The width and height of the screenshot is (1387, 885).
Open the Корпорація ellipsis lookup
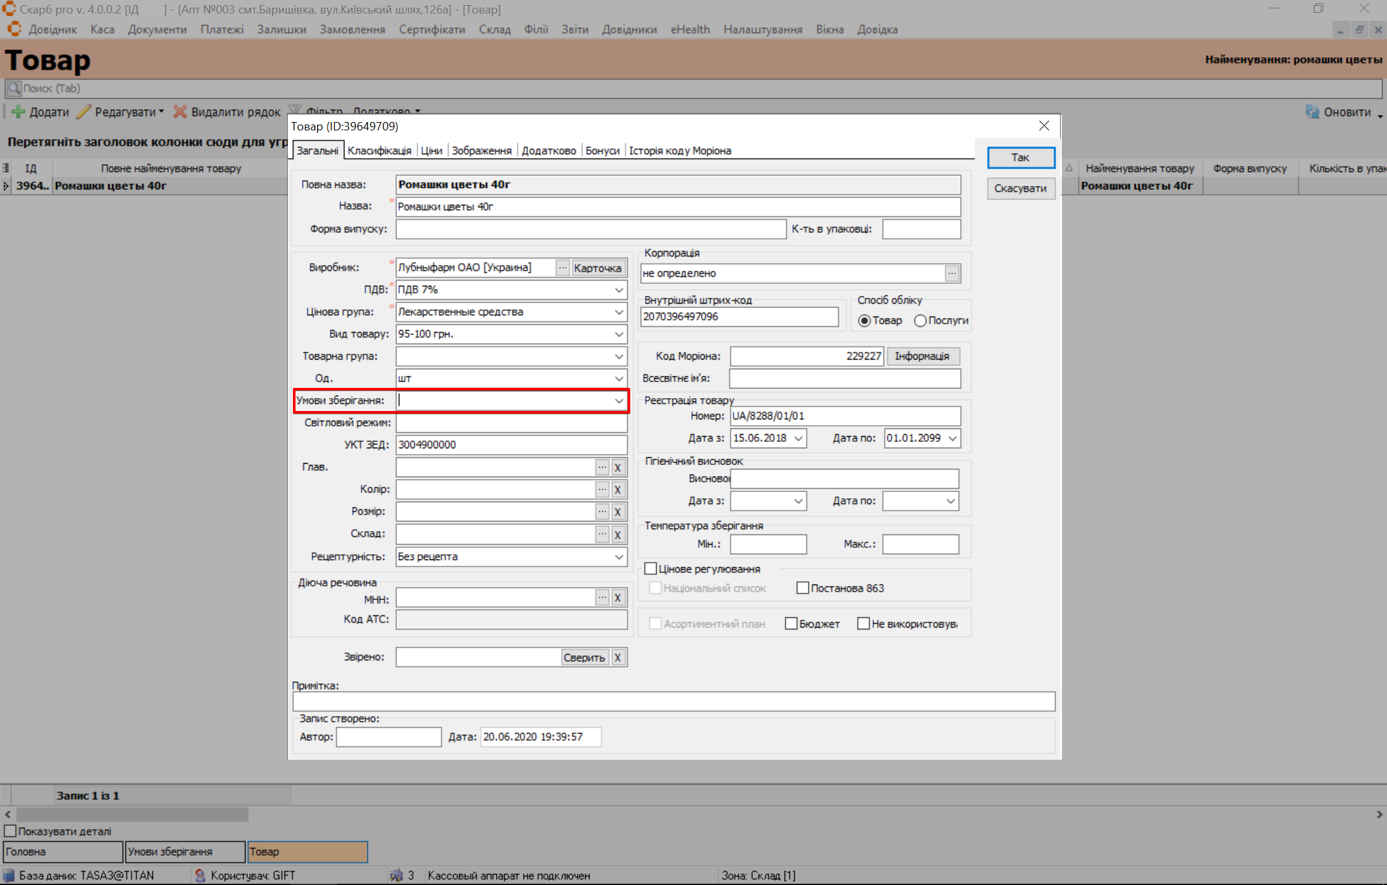(x=952, y=274)
